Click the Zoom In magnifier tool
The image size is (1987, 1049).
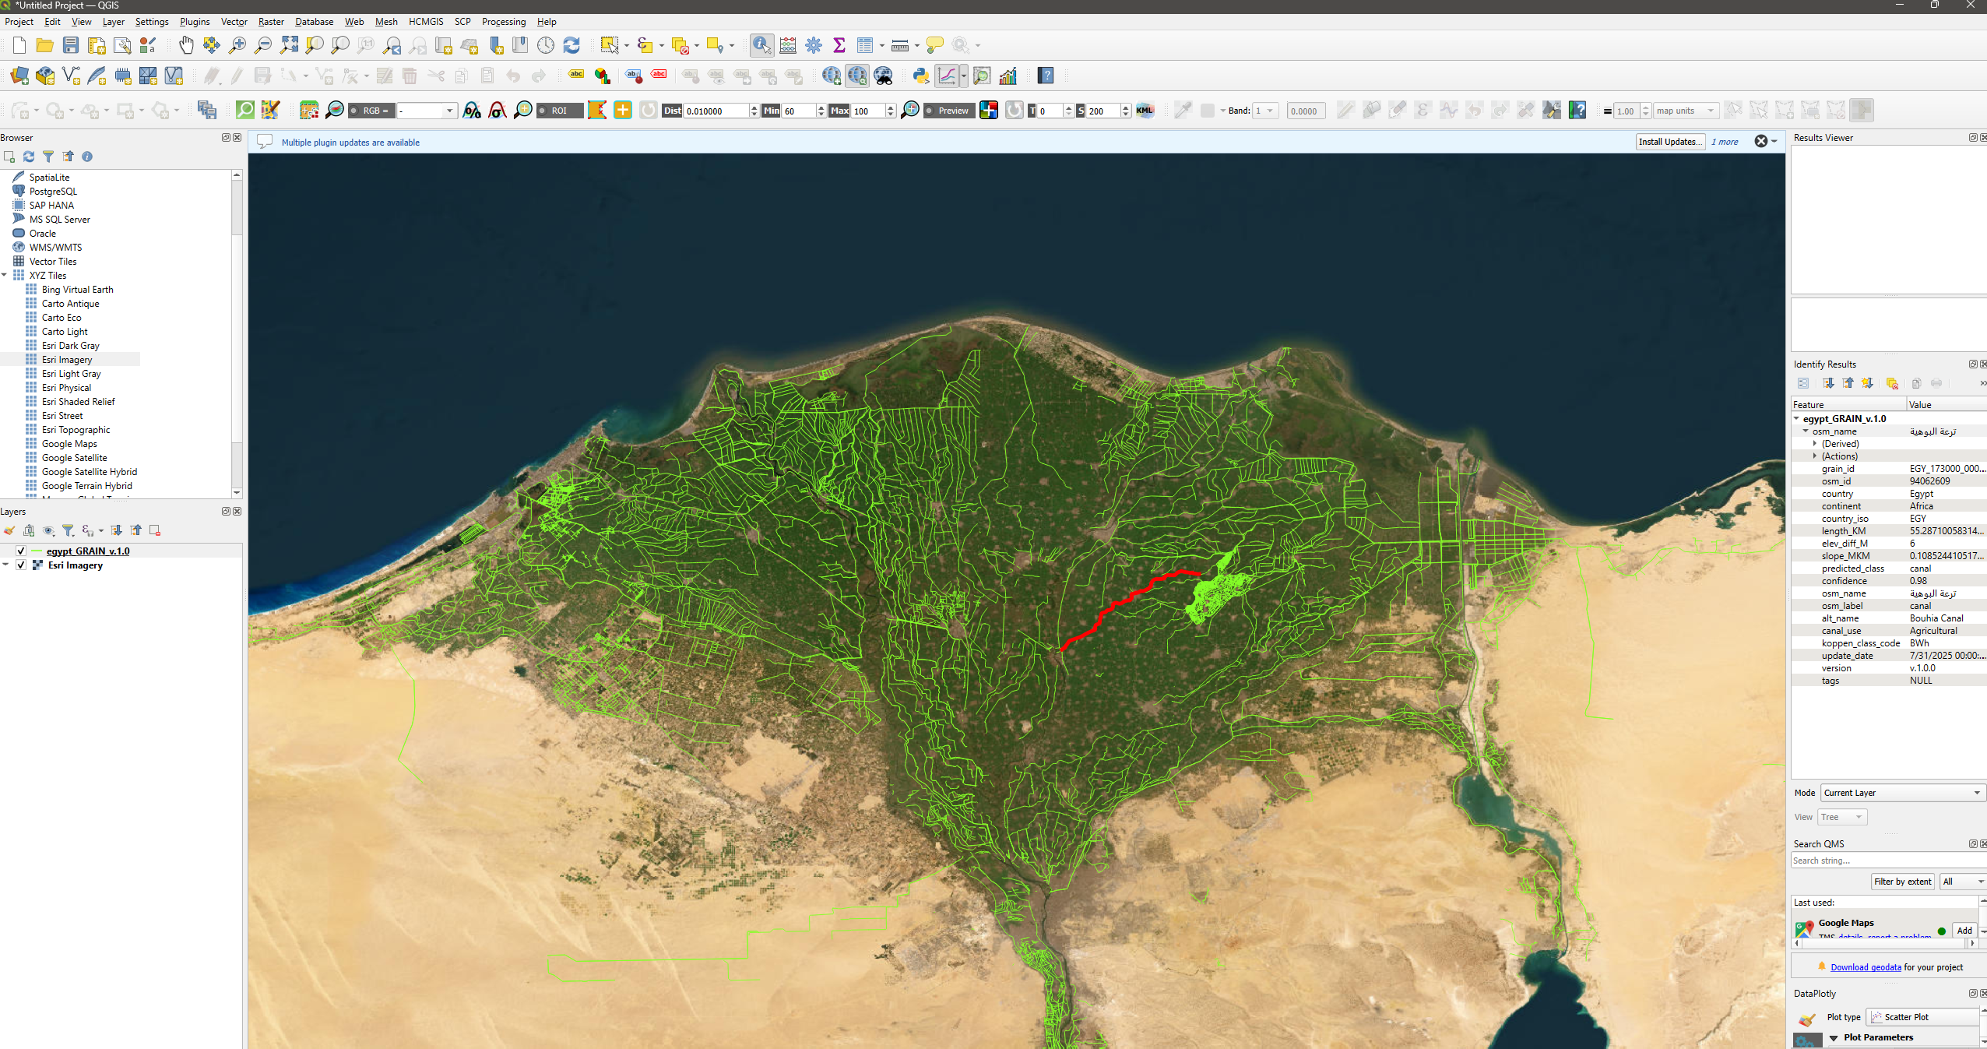click(237, 45)
